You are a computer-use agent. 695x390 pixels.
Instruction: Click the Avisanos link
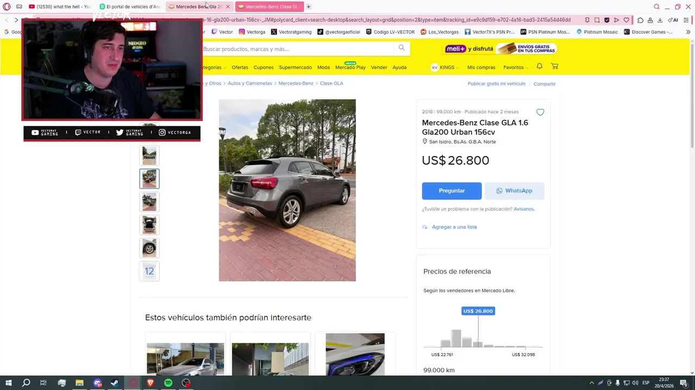click(x=524, y=209)
